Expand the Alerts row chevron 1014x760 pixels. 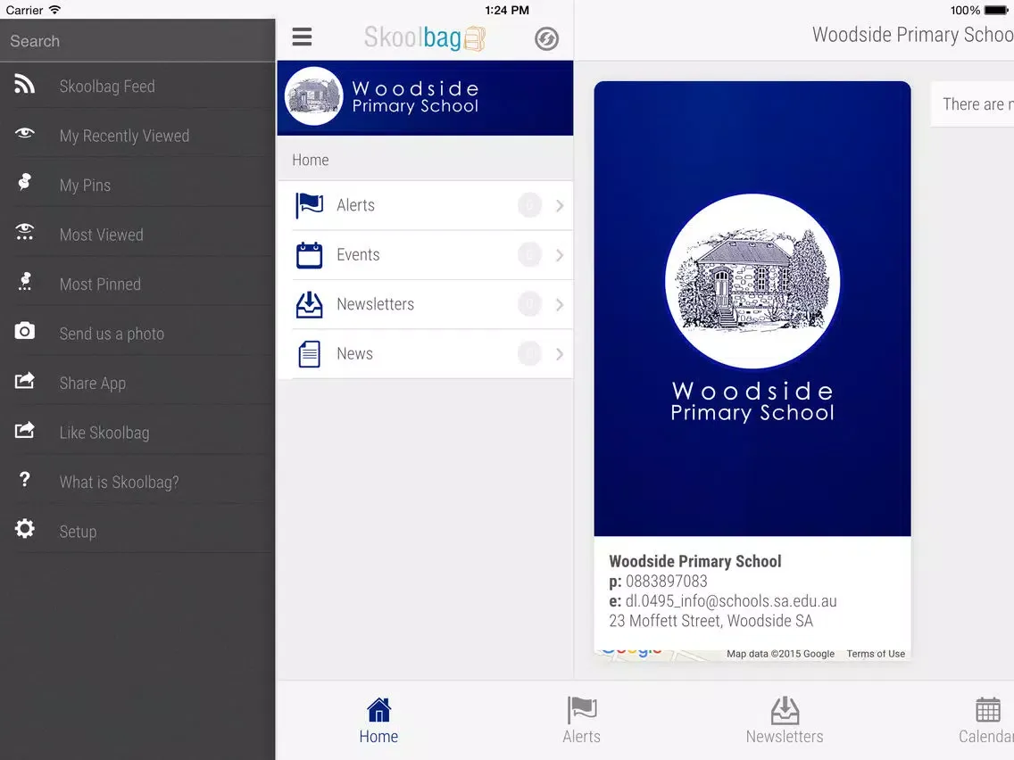click(x=560, y=205)
